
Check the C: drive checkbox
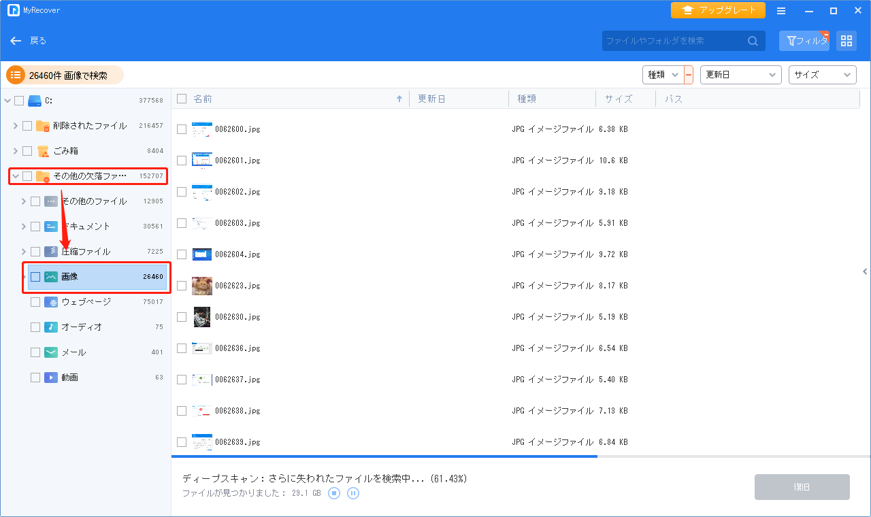tap(19, 101)
